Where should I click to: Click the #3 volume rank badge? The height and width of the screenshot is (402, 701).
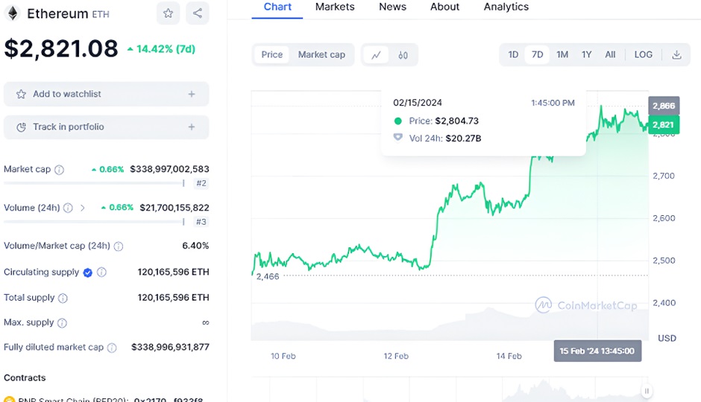click(201, 222)
